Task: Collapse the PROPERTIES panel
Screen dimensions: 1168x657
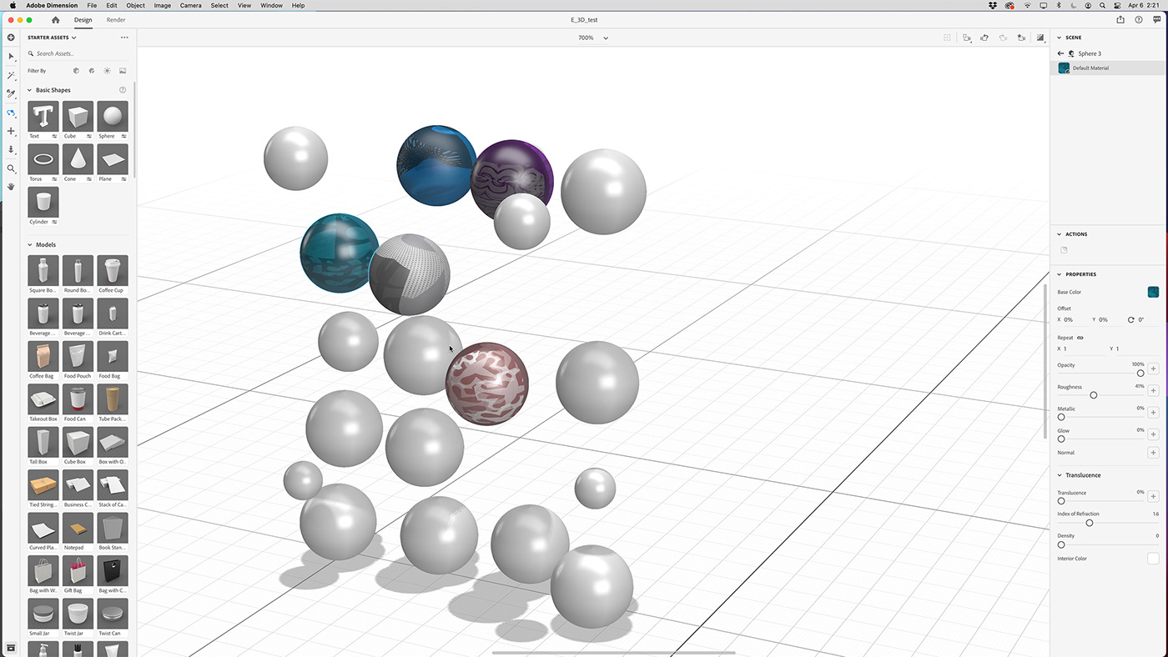Action: click(x=1060, y=274)
